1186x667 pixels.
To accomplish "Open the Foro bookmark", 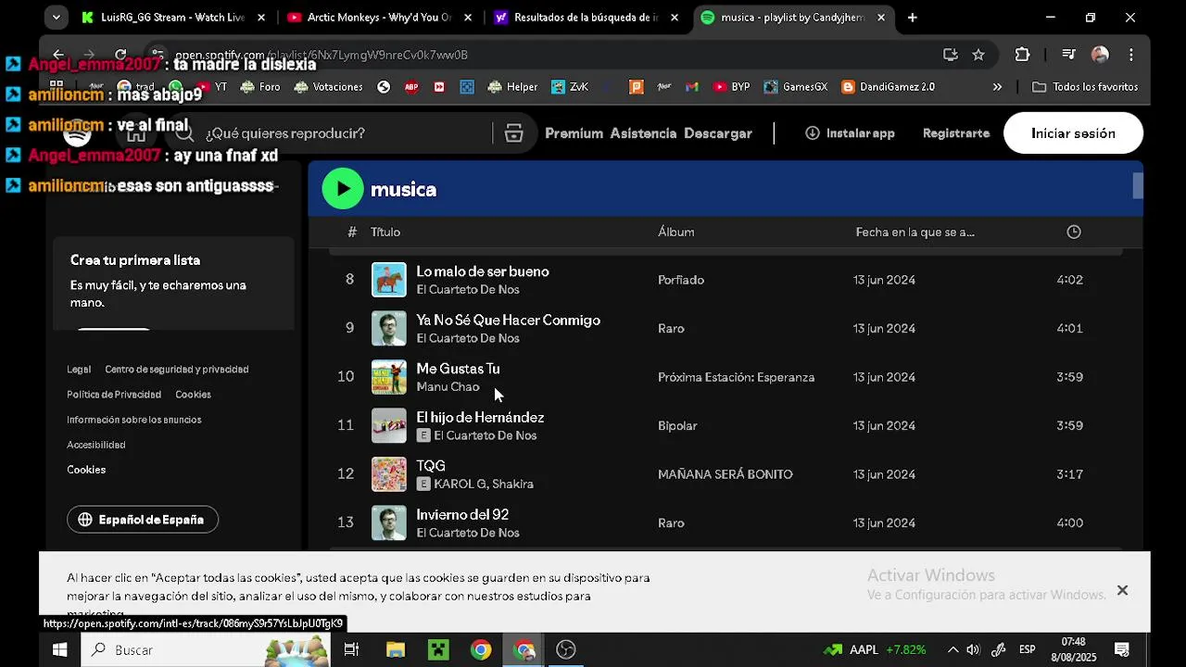I will click(x=259, y=87).
